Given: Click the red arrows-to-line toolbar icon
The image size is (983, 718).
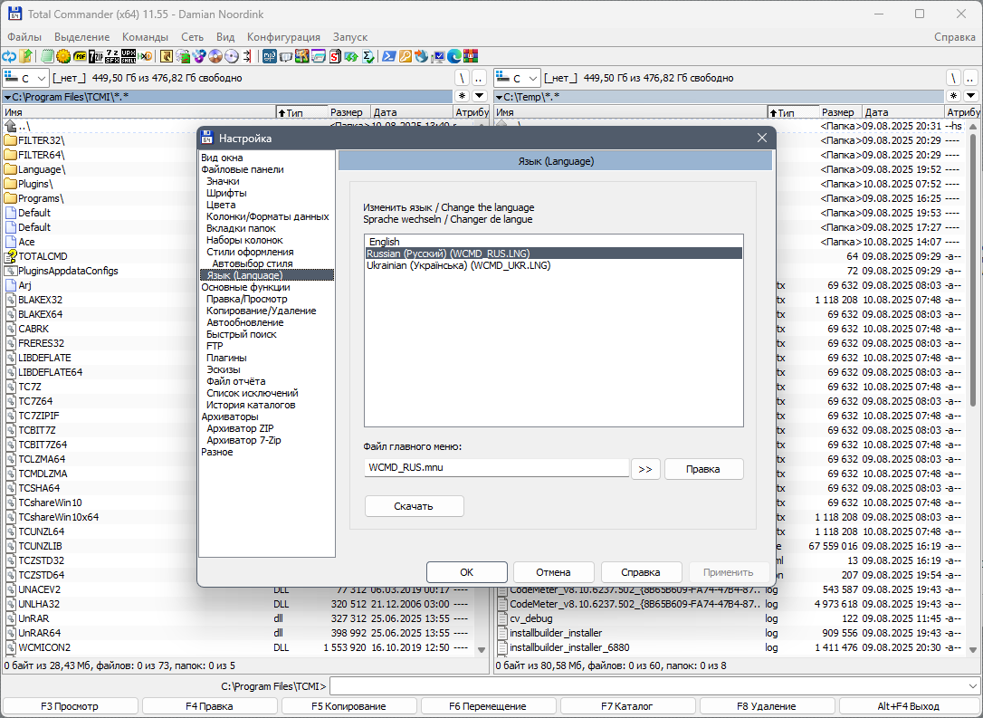Looking at the screenshot, I should [247, 56].
